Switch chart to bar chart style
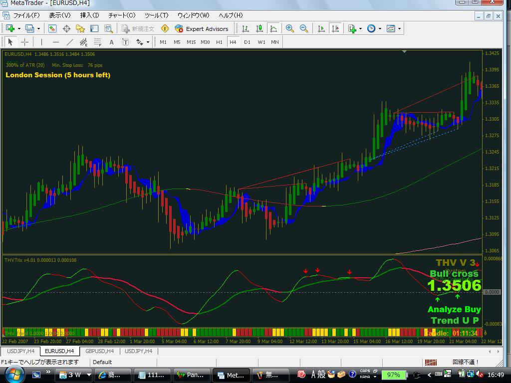The width and height of the screenshot is (511, 383). click(246, 28)
